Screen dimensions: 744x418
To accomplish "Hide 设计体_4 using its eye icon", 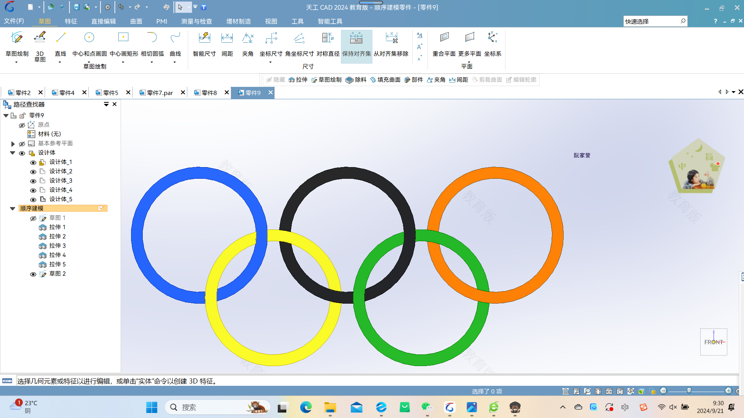I will coord(33,190).
